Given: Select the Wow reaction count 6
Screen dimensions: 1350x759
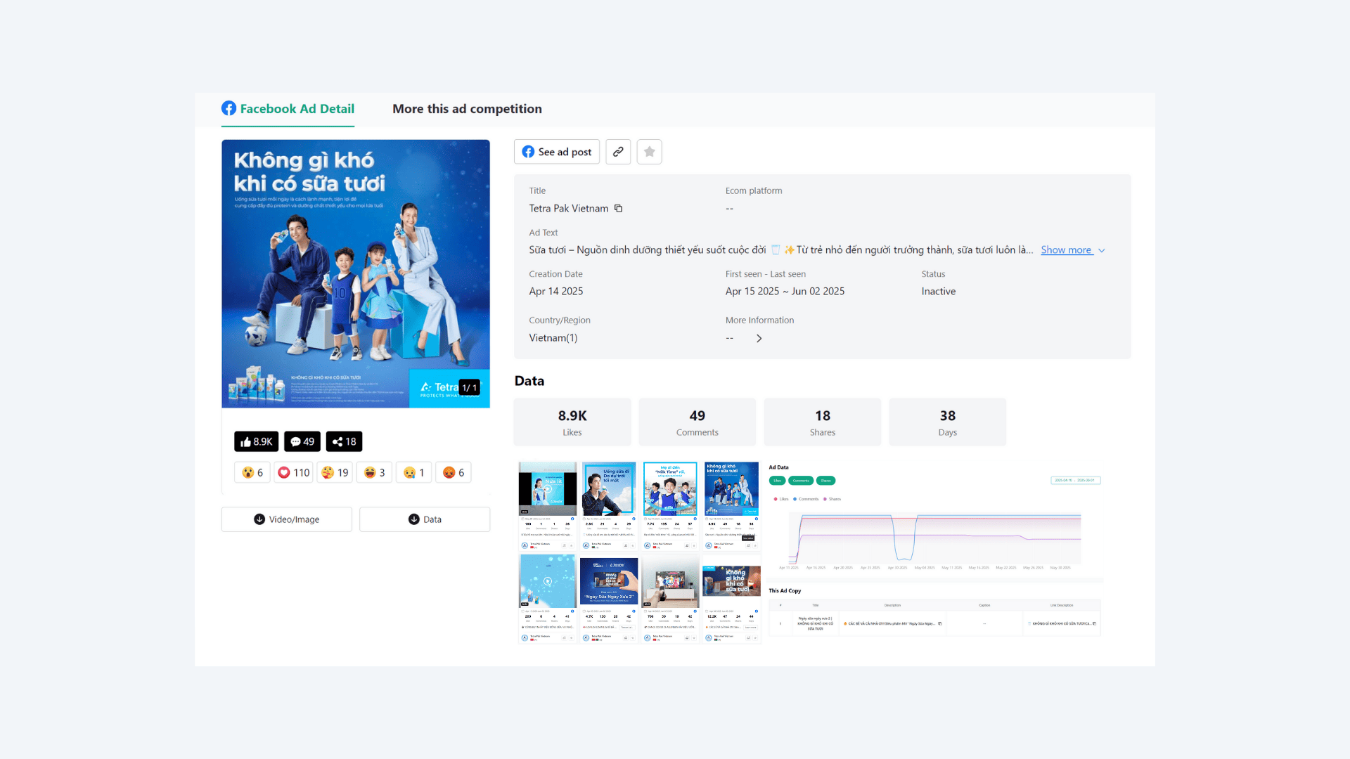Looking at the screenshot, I should coord(252,473).
